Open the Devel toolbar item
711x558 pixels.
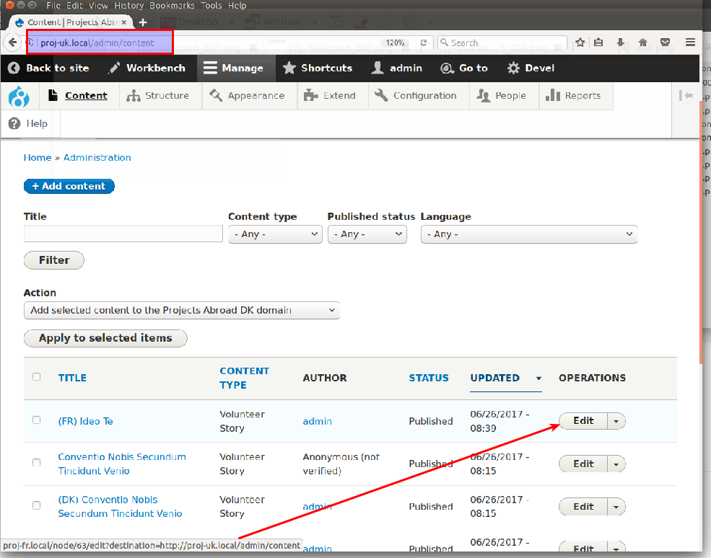(x=531, y=68)
